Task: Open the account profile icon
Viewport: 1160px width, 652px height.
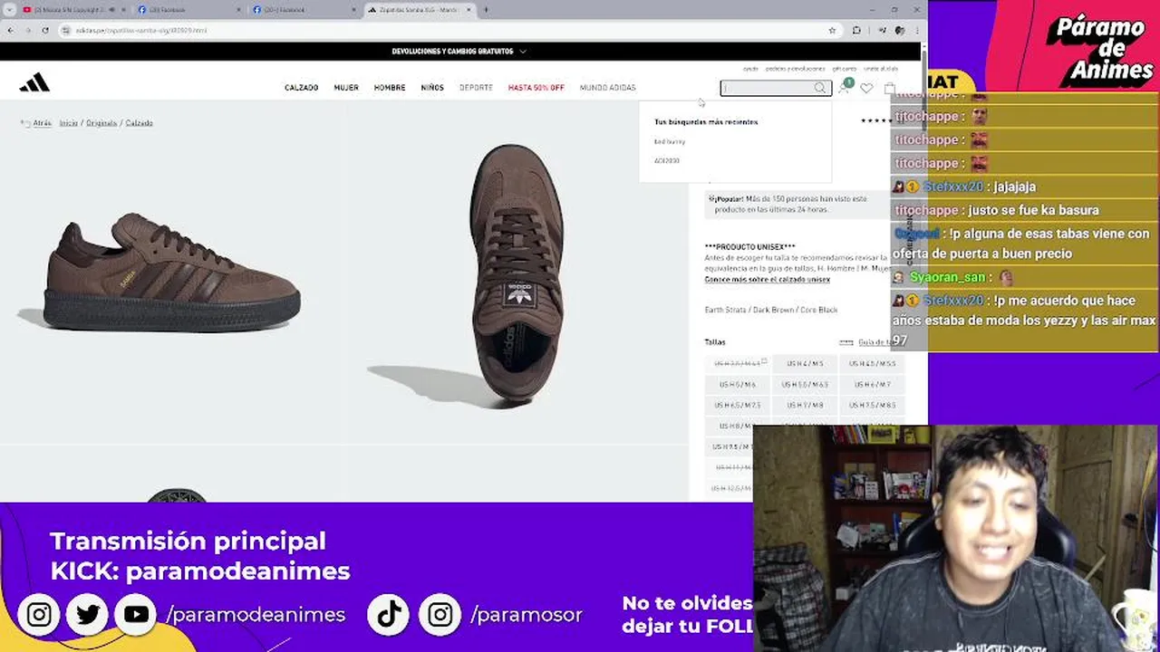Action: point(845,87)
